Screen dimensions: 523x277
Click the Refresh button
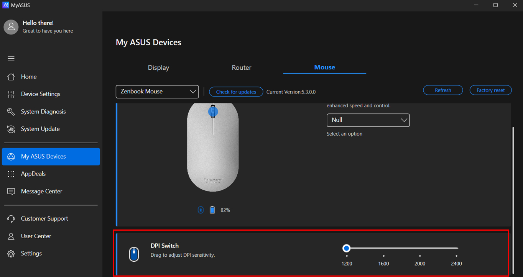click(443, 90)
